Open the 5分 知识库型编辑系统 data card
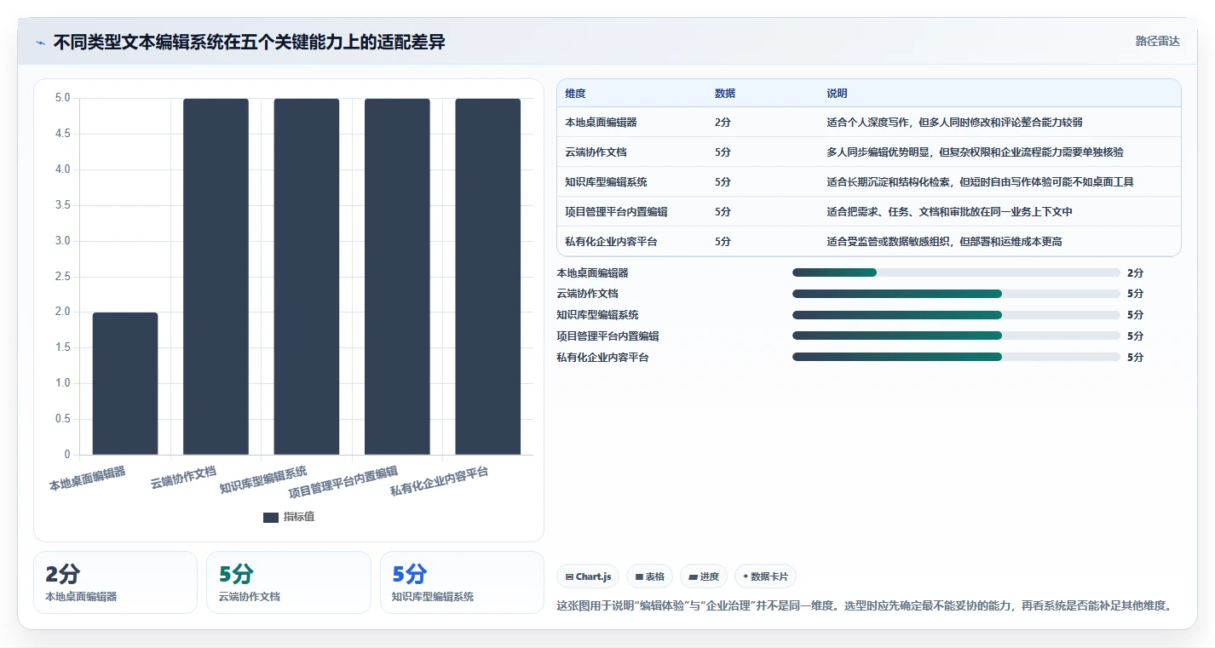This screenshot has width=1215, height=648. (x=462, y=582)
